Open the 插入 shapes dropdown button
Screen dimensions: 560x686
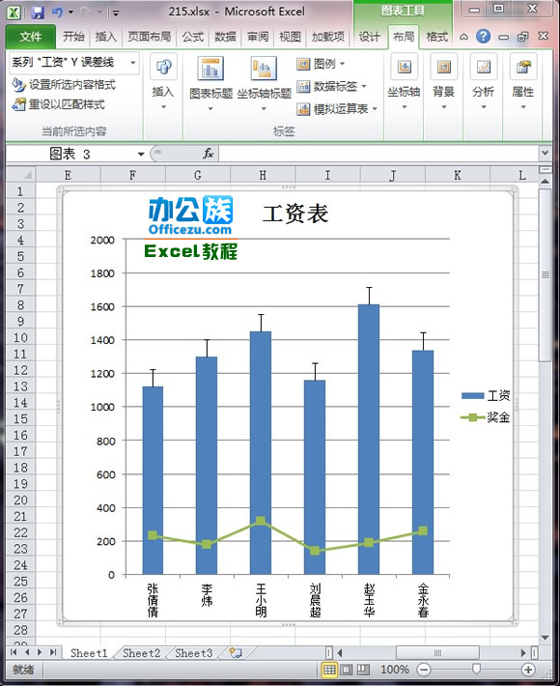pyautogui.click(x=163, y=81)
